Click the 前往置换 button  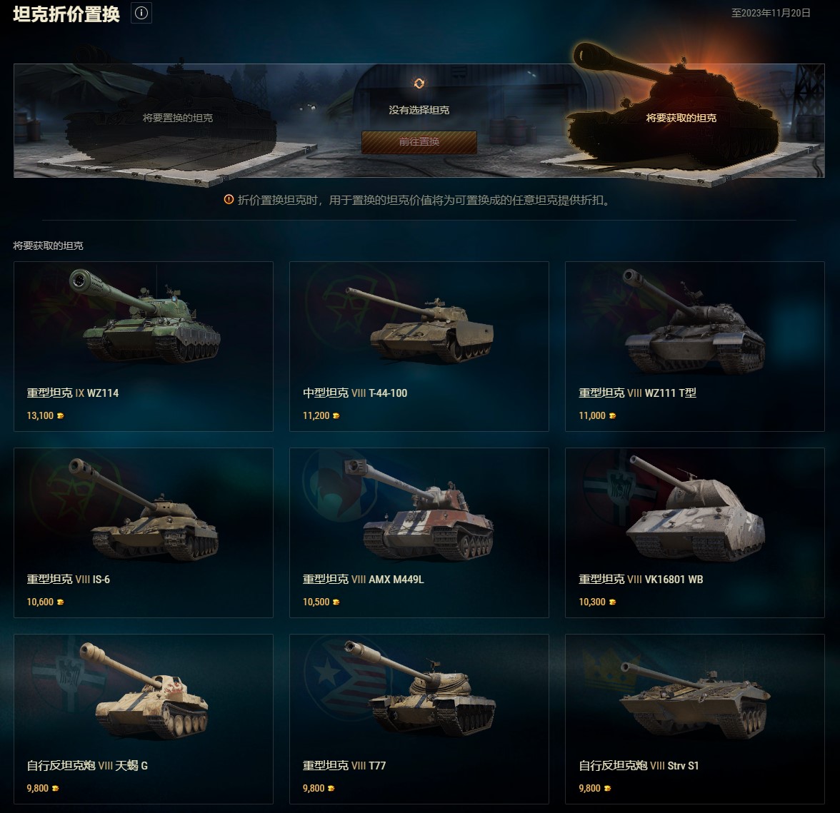419,142
